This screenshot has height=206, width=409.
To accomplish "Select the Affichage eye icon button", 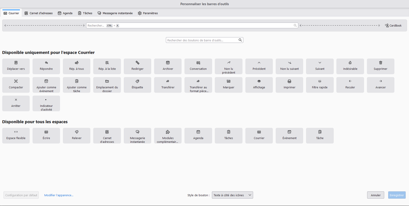I will tap(259, 84).
